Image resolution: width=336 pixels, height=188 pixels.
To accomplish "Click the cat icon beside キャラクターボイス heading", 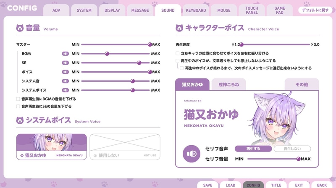I will click(179, 28).
